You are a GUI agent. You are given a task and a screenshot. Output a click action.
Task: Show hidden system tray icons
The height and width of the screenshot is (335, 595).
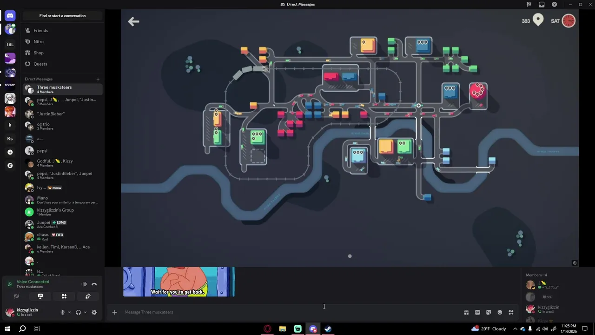pyautogui.click(x=515, y=329)
